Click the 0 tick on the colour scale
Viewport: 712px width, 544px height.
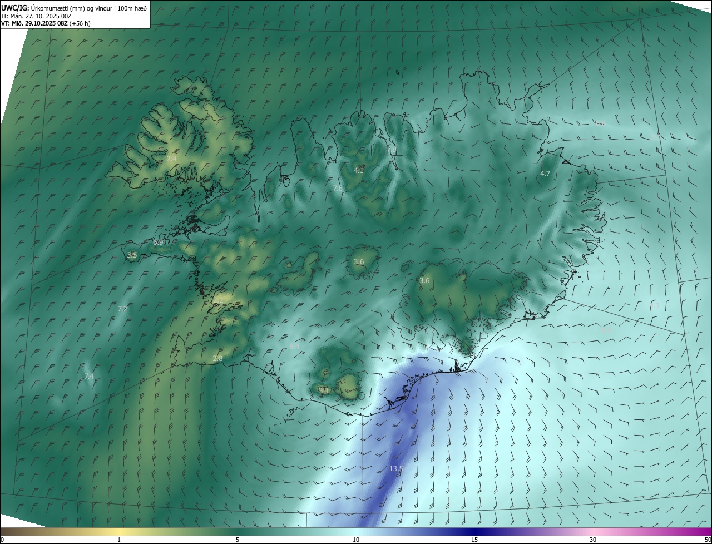pyautogui.click(x=2, y=540)
